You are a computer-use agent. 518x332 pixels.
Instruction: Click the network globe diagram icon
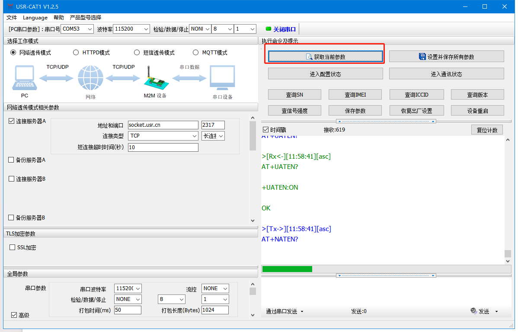click(x=90, y=78)
